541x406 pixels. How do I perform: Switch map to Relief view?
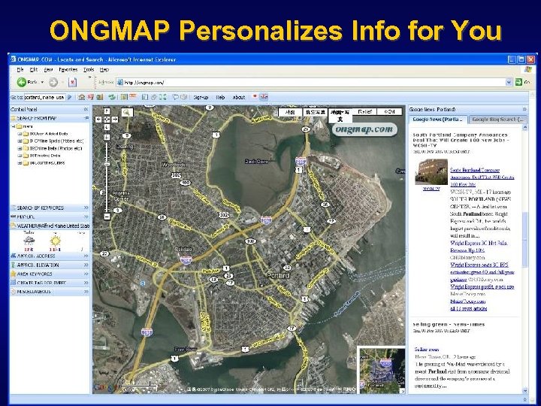click(364, 112)
